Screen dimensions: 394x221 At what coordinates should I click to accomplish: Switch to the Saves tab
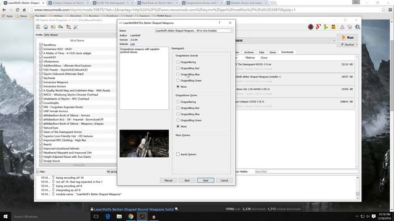pyautogui.click(x=273, y=52)
